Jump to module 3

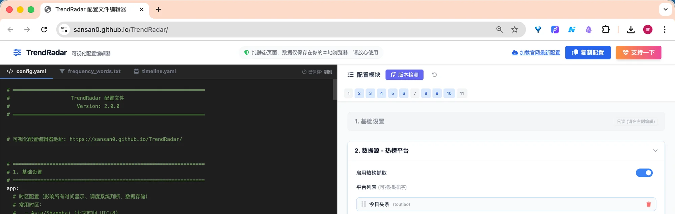pos(370,93)
